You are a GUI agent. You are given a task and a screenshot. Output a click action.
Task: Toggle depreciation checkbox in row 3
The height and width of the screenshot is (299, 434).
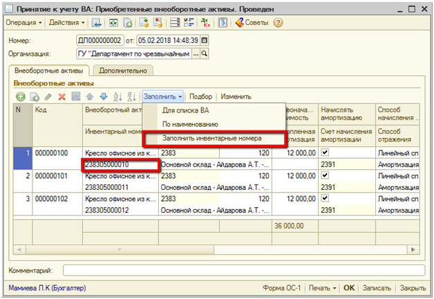[x=325, y=200]
